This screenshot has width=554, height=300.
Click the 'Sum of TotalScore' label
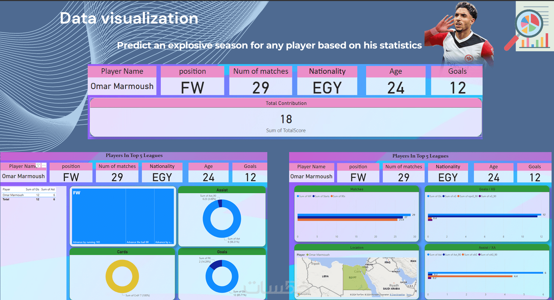286,131
